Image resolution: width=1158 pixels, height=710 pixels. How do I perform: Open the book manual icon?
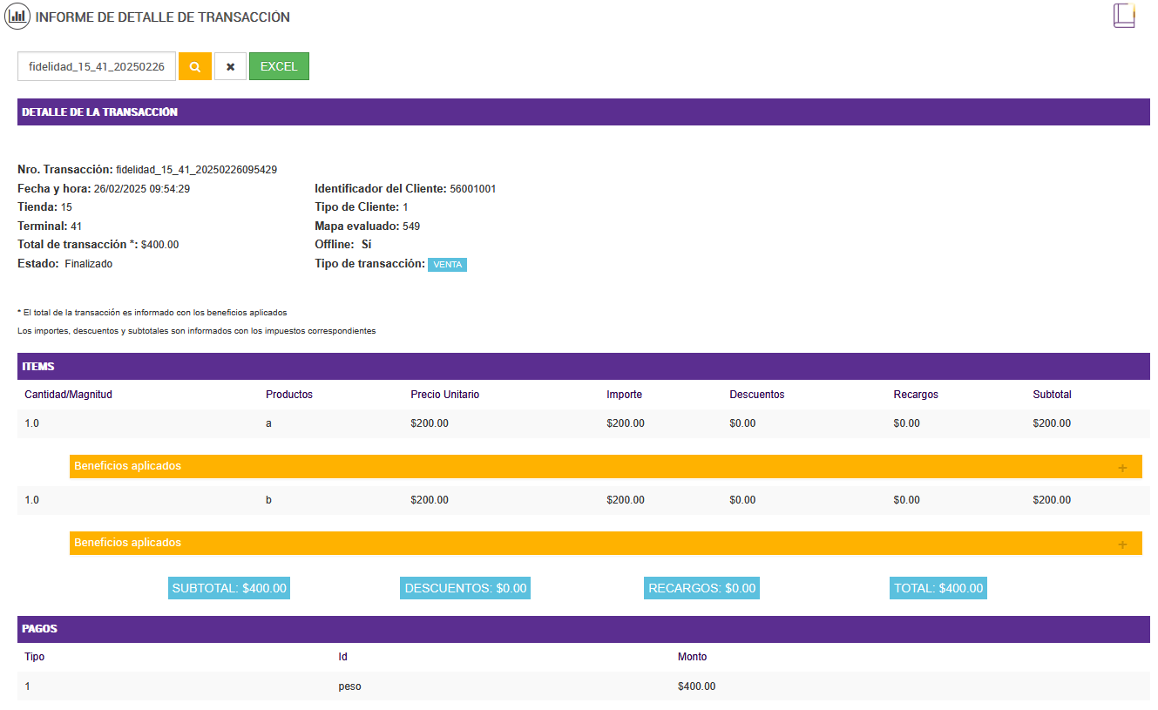pos(1124,16)
